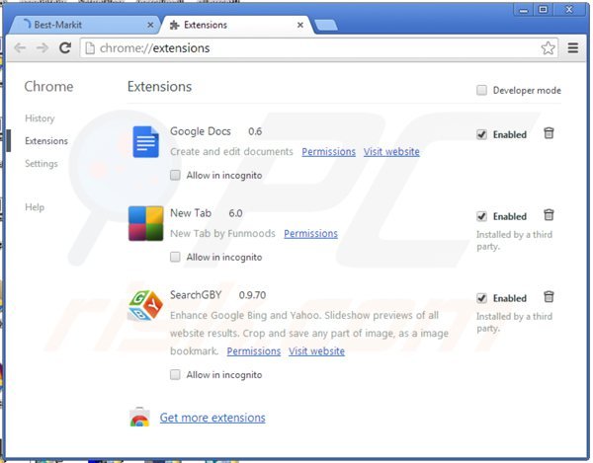This screenshot has width=593, height=463.
Task: Click the Google Docs extension icon
Action: click(x=145, y=141)
